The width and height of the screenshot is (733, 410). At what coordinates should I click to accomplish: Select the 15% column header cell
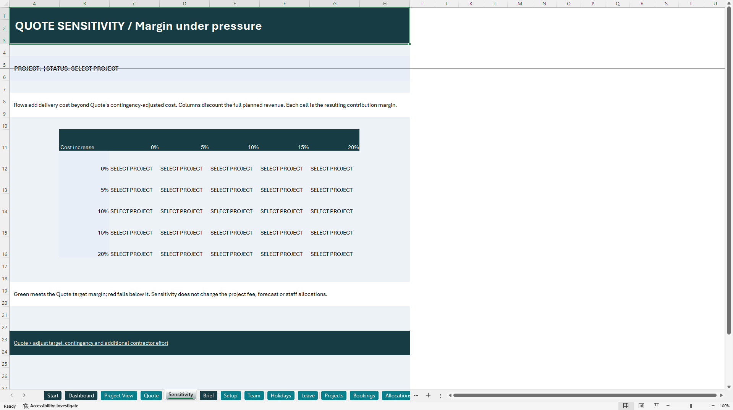285,140
